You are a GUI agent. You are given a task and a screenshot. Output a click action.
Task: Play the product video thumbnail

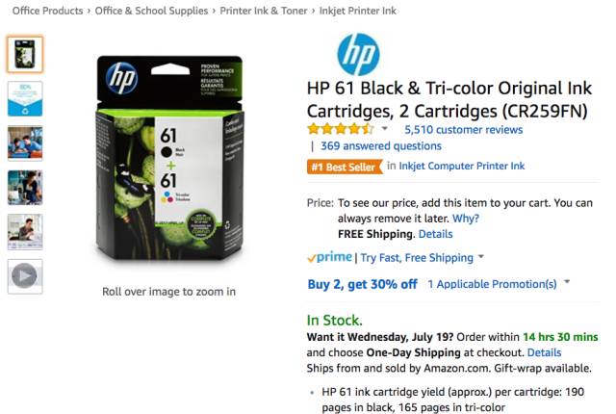[x=25, y=276]
